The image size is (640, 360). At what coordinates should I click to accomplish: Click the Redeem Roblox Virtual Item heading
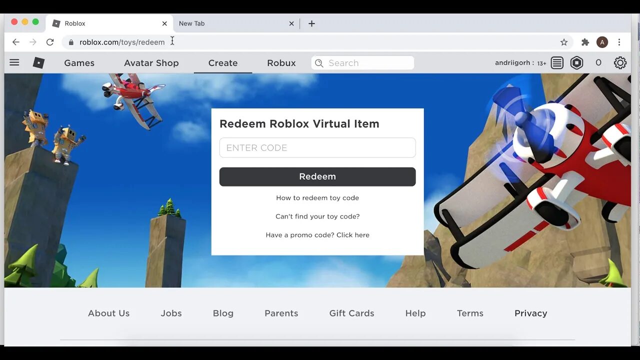click(299, 124)
